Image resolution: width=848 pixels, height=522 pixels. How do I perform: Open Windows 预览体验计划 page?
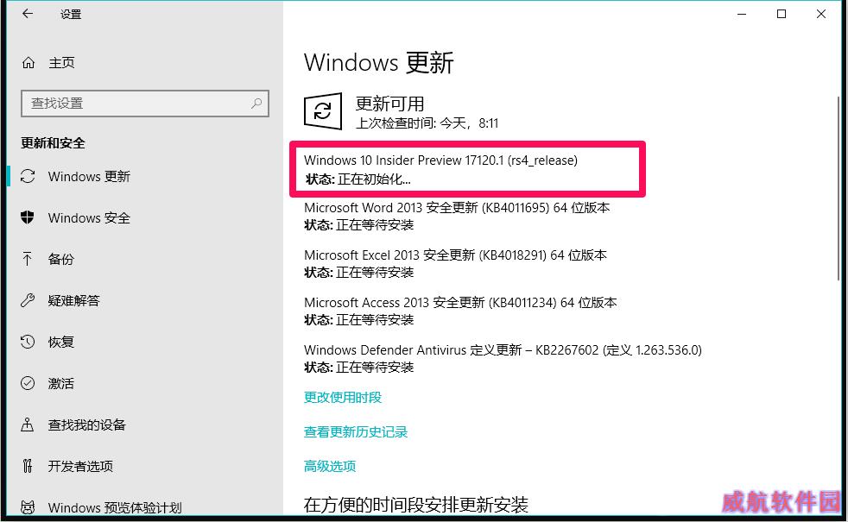pos(100,508)
